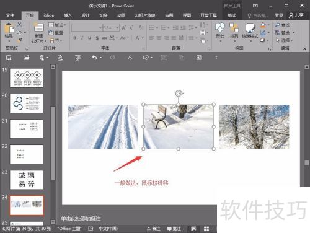Click the Save icon in quick toolbar
The height and width of the screenshot is (233, 310).
tap(9, 58)
